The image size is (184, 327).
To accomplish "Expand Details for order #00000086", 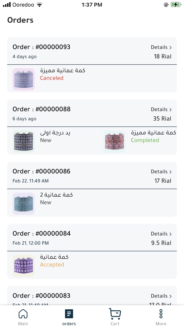I will click(161, 172).
